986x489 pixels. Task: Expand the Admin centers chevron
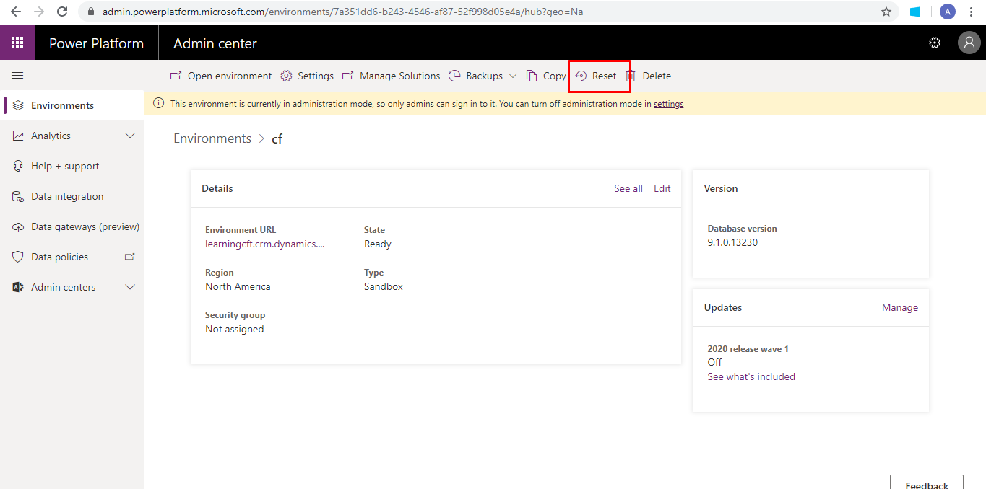130,287
